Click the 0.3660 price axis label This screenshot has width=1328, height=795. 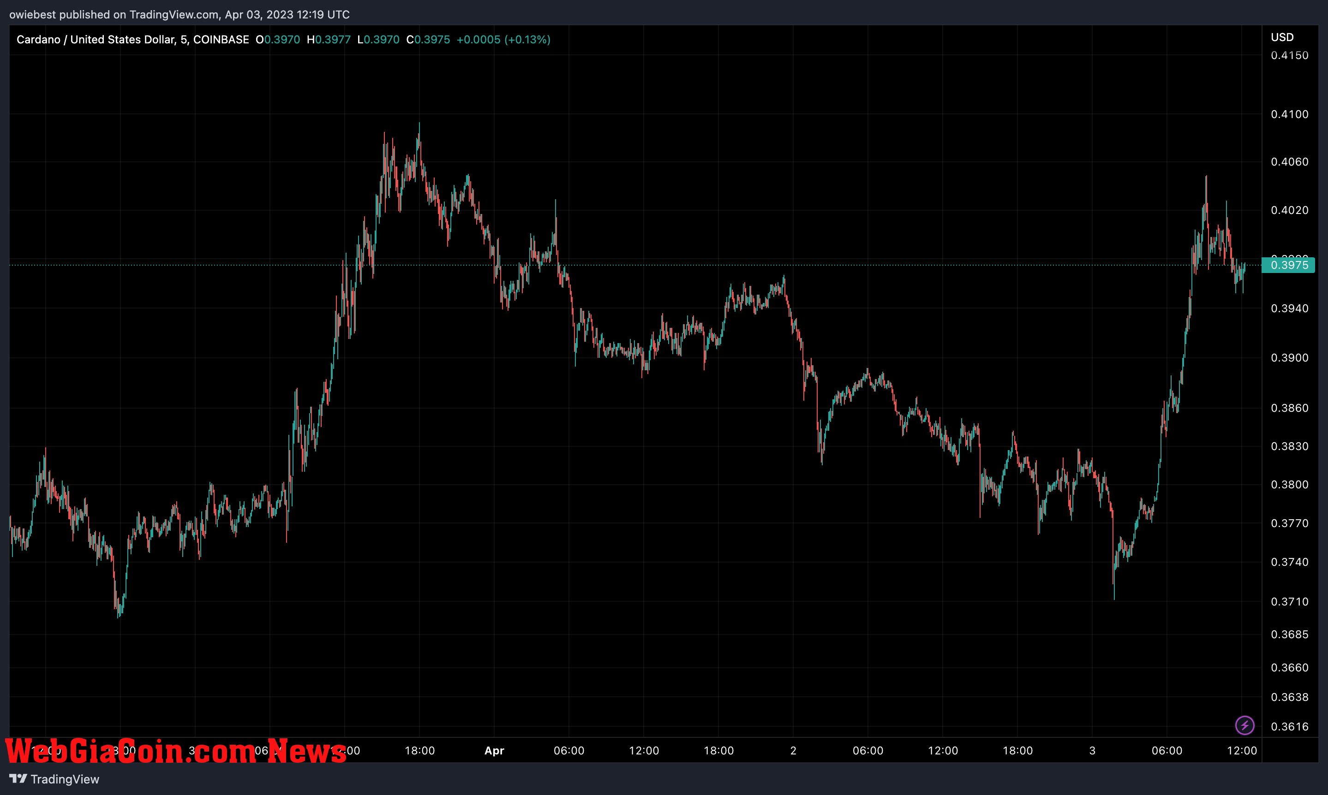(1289, 668)
